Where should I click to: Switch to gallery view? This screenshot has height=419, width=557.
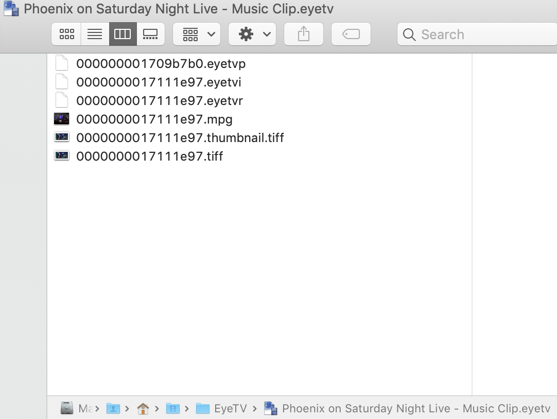[x=150, y=34]
